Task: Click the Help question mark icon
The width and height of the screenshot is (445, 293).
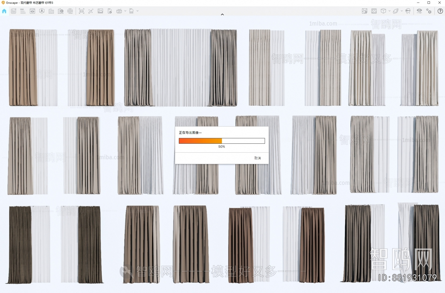Action: [440, 11]
